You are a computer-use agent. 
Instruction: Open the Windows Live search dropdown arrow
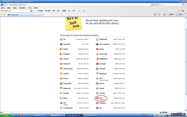tap(34, 11)
